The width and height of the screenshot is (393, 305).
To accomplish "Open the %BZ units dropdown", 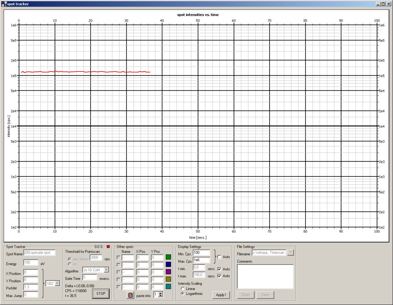I will pos(57,284).
